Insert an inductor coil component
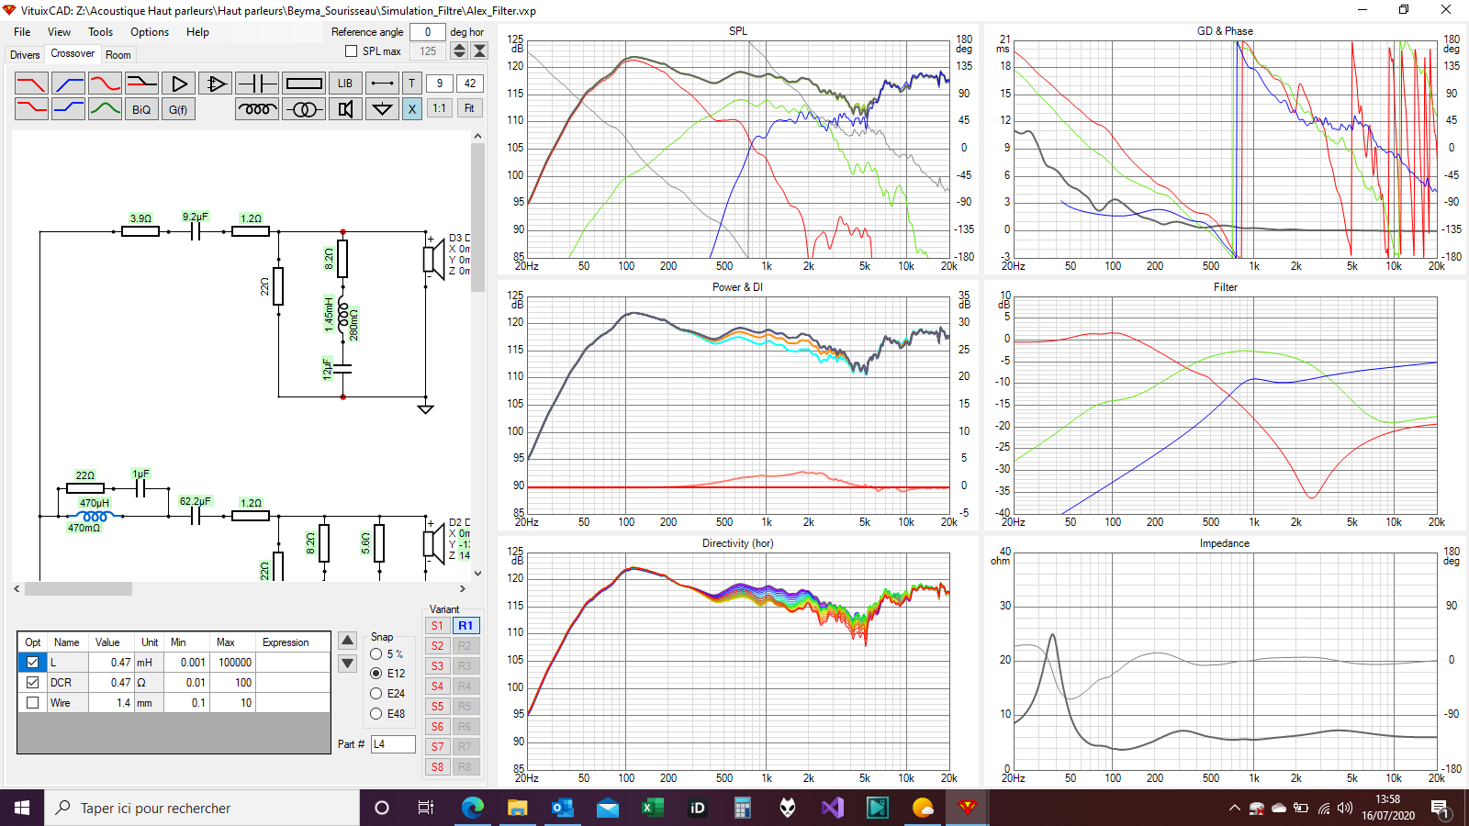 coord(257,109)
